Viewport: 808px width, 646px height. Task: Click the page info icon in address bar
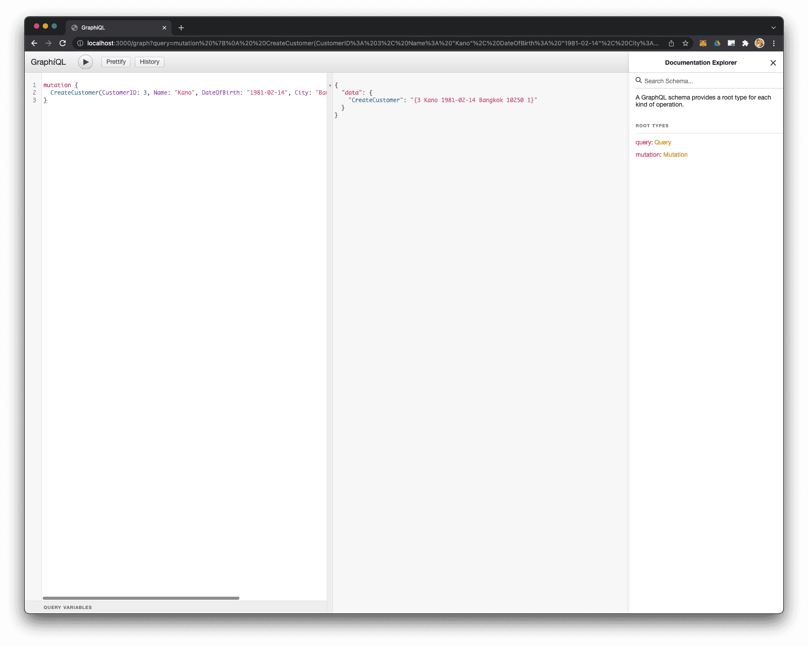pyautogui.click(x=79, y=43)
